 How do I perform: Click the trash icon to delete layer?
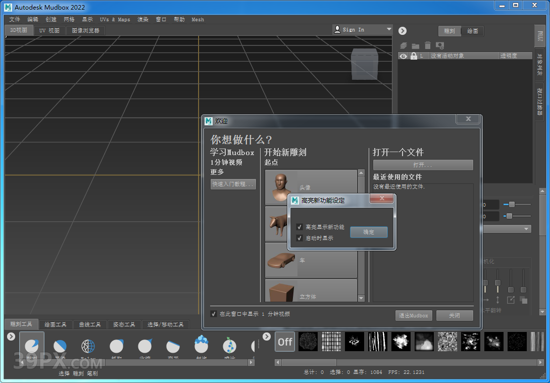[x=428, y=45]
